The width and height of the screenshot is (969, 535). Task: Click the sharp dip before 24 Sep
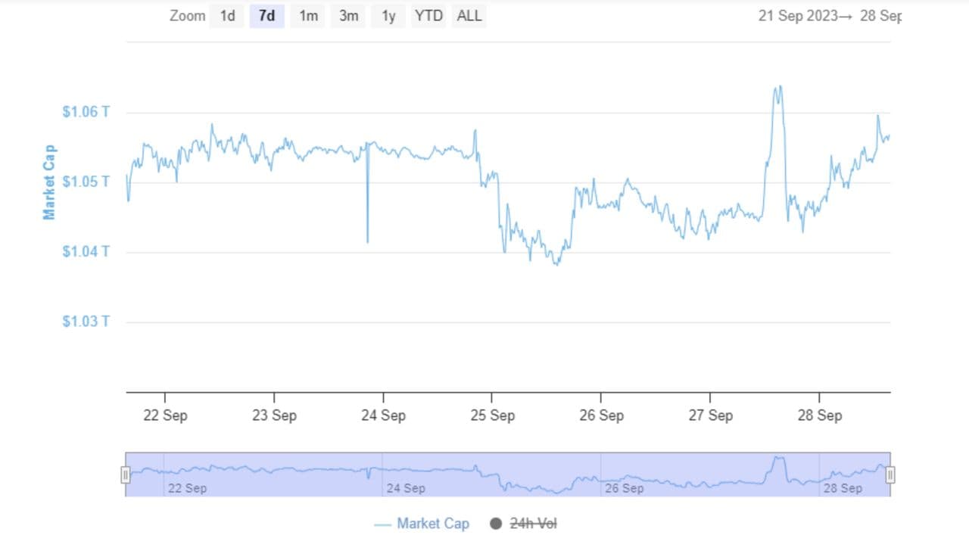(368, 241)
